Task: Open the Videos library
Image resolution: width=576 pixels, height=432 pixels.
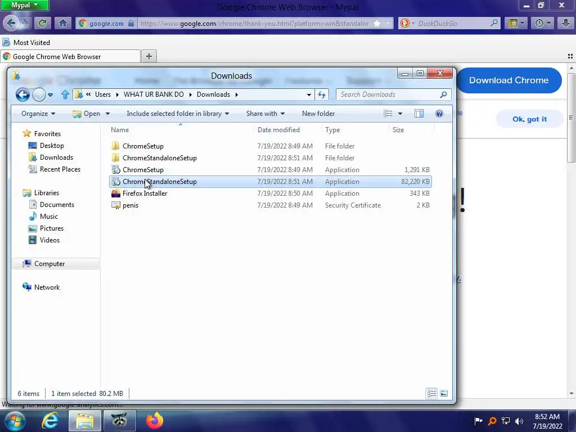Action: coord(49,240)
